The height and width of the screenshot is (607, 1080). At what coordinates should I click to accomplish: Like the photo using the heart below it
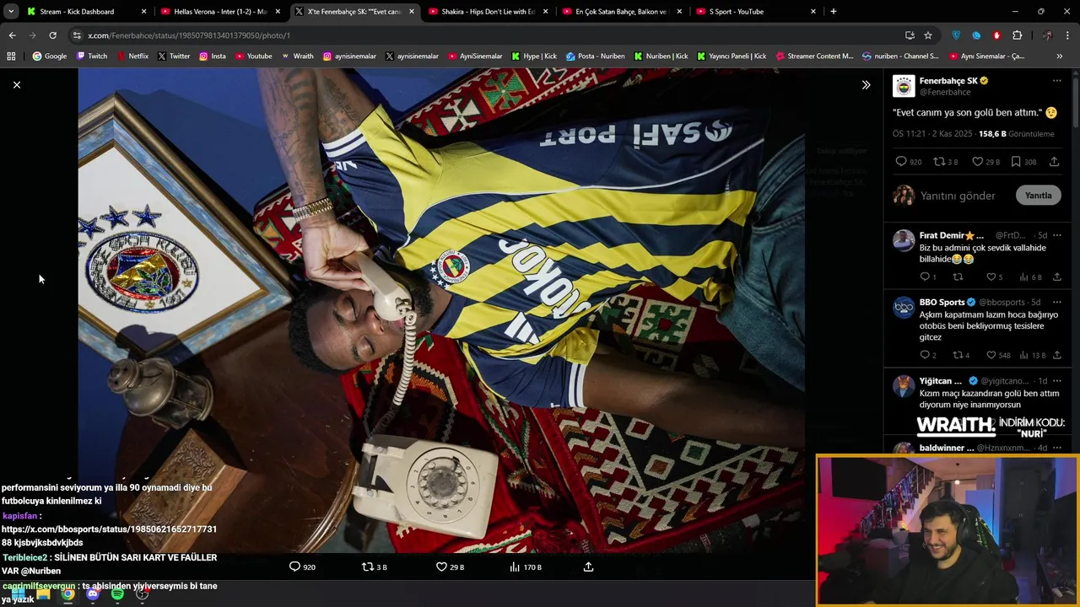click(x=441, y=567)
